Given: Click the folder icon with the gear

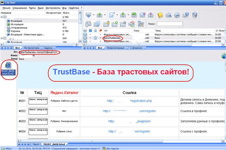Looking at the screenshot, I should [123, 24].
